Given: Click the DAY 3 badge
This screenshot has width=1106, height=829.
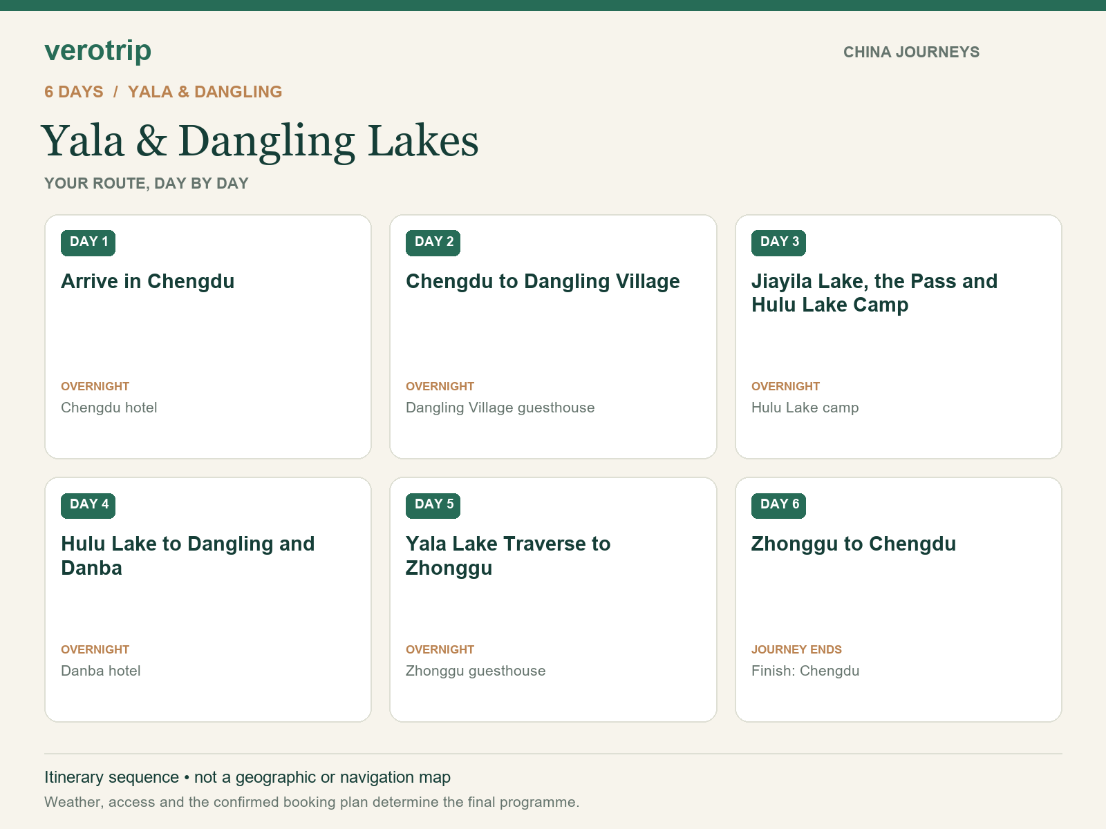Looking at the screenshot, I should [x=779, y=242].
